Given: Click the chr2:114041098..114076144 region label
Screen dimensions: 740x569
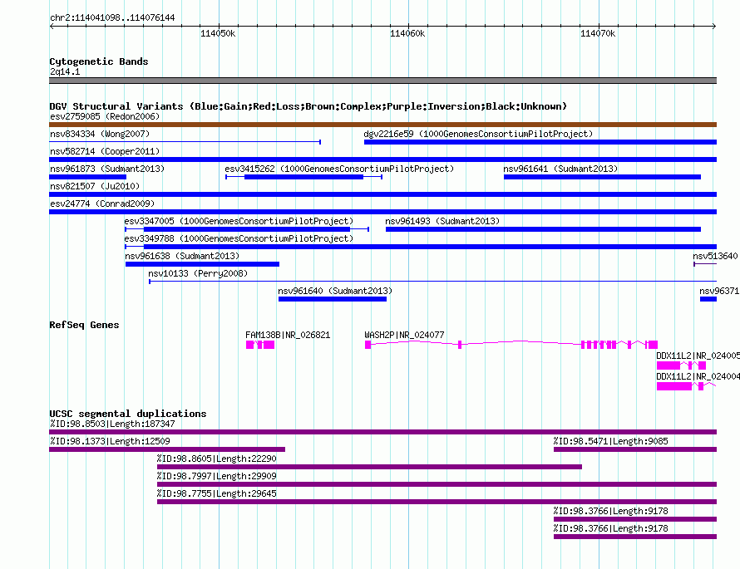Looking at the screenshot, I should [x=112, y=18].
